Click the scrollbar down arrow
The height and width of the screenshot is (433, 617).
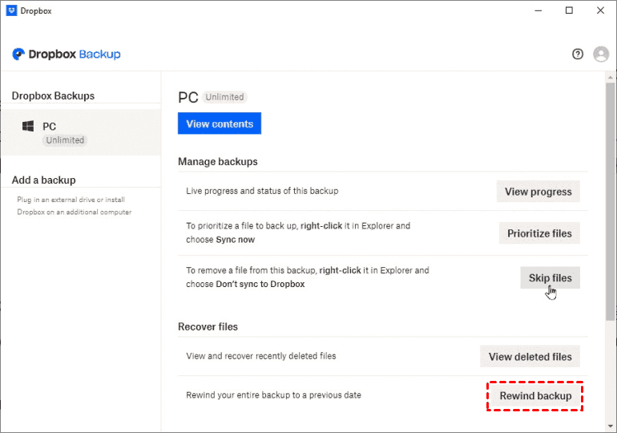[611, 426]
